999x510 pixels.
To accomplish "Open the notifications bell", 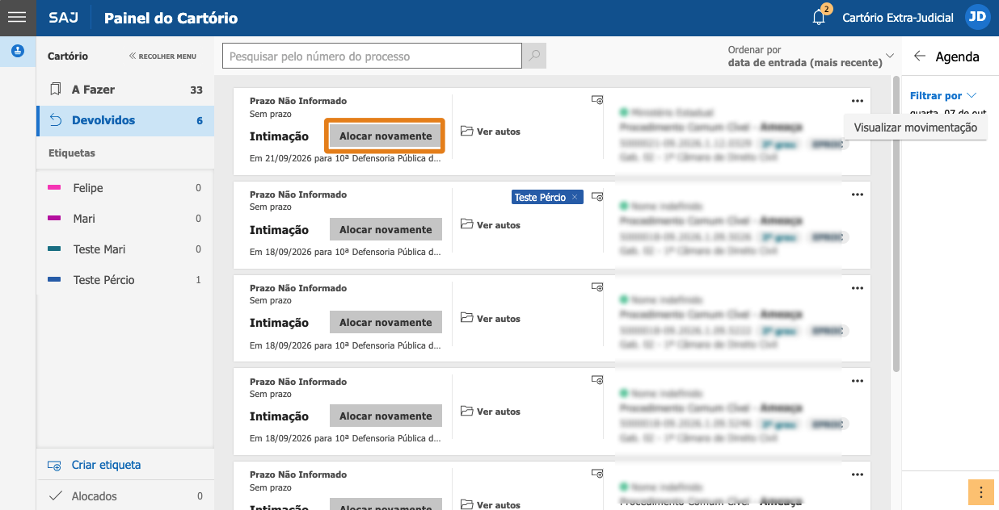I will (x=820, y=17).
